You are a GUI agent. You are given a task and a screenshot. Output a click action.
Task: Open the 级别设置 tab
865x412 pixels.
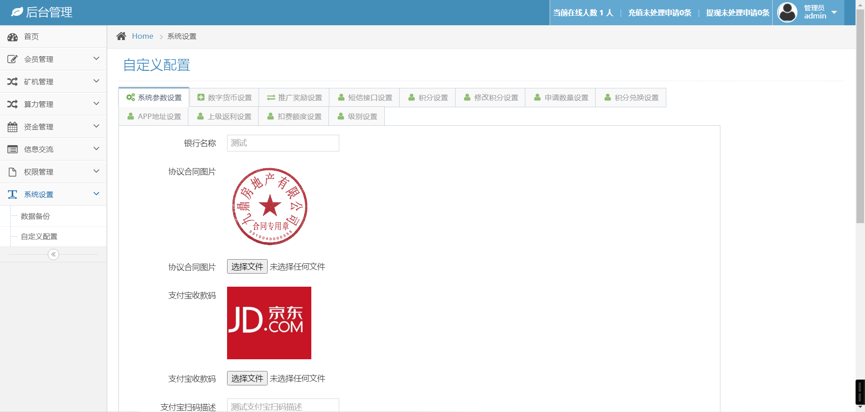pos(357,117)
